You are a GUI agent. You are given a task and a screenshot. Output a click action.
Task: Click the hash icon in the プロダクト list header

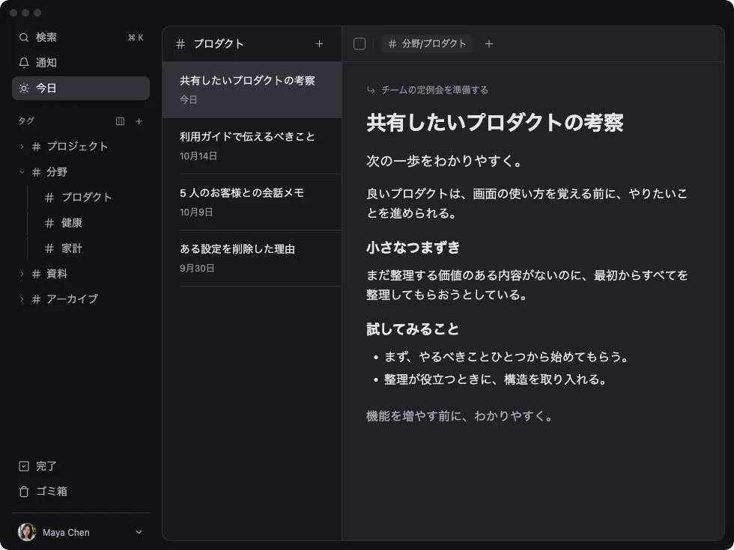pyautogui.click(x=181, y=44)
